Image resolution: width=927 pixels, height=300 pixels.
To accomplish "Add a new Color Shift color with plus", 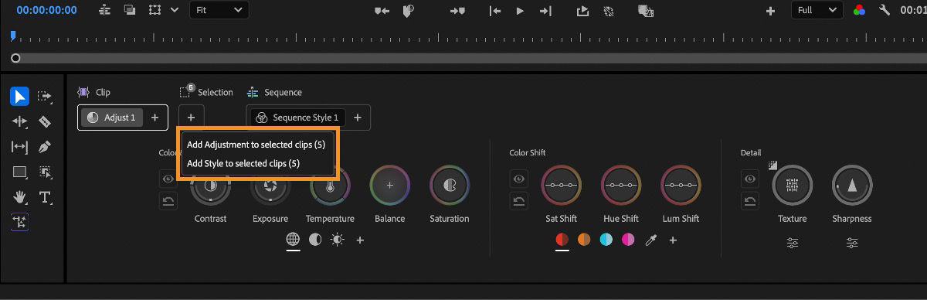I will pyautogui.click(x=673, y=240).
